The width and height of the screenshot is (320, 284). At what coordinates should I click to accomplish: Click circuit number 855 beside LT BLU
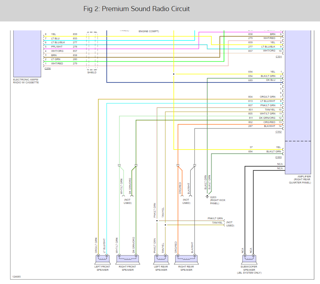75,38
